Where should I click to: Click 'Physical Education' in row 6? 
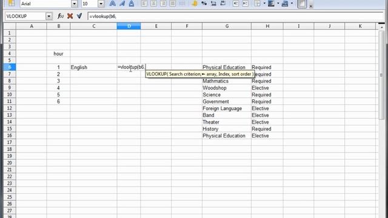pyautogui.click(x=227, y=67)
